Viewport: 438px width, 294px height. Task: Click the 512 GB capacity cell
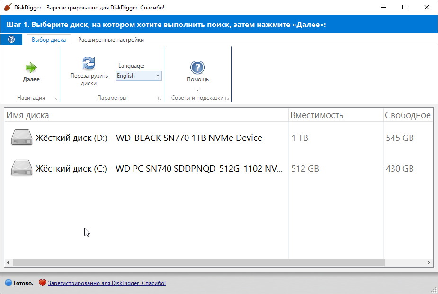(x=305, y=168)
